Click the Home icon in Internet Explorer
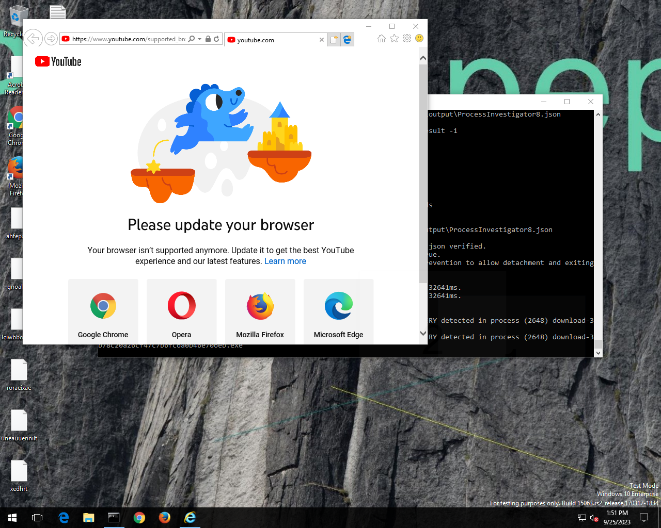The width and height of the screenshot is (661, 528). (x=382, y=39)
